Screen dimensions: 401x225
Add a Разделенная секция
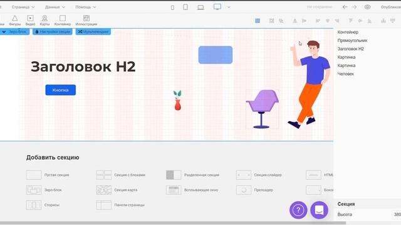tap(192, 175)
